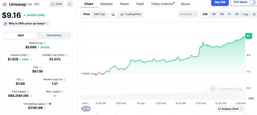Screen dimensions: 257x115
Task: Select the line chart icon
Action: click(114, 14)
